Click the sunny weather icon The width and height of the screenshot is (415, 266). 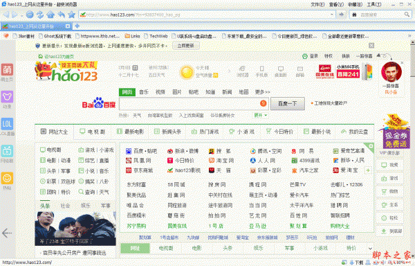click(x=187, y=72)
